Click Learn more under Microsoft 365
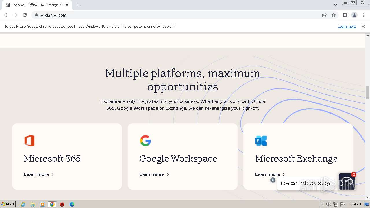Screen dimensions: 370x208 pos(36,174)
